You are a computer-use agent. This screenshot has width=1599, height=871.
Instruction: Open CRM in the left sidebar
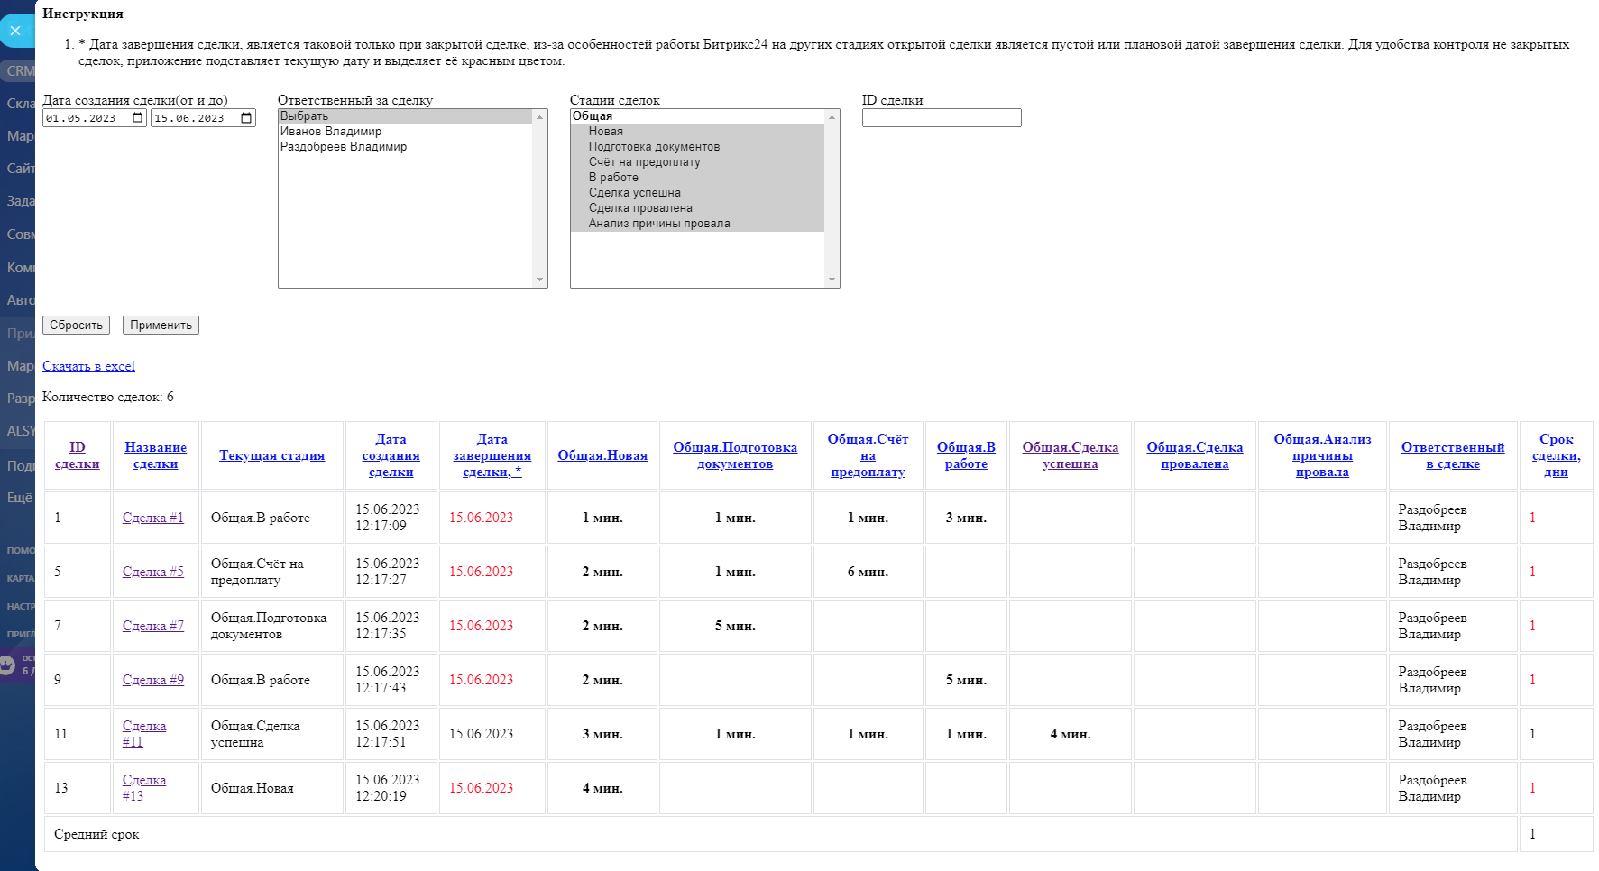(x=20, y=71)
